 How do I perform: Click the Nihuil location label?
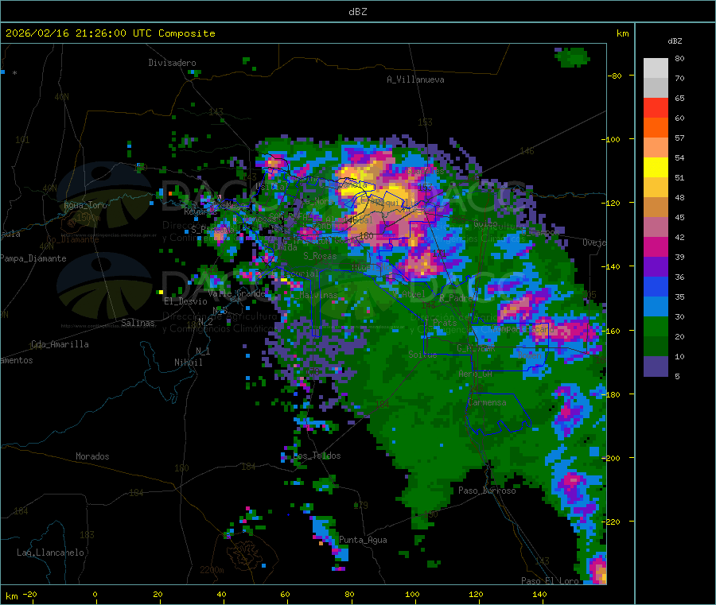tap(188, 363)
